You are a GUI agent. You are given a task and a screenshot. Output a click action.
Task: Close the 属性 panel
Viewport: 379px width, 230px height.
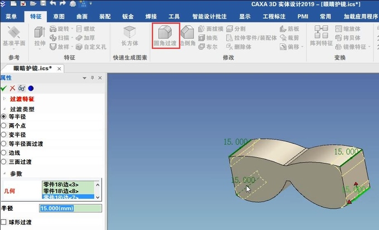coord(100,78)
